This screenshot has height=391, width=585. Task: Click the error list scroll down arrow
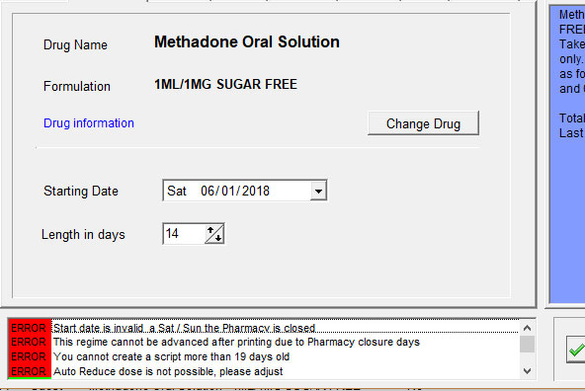coord(527,371)
